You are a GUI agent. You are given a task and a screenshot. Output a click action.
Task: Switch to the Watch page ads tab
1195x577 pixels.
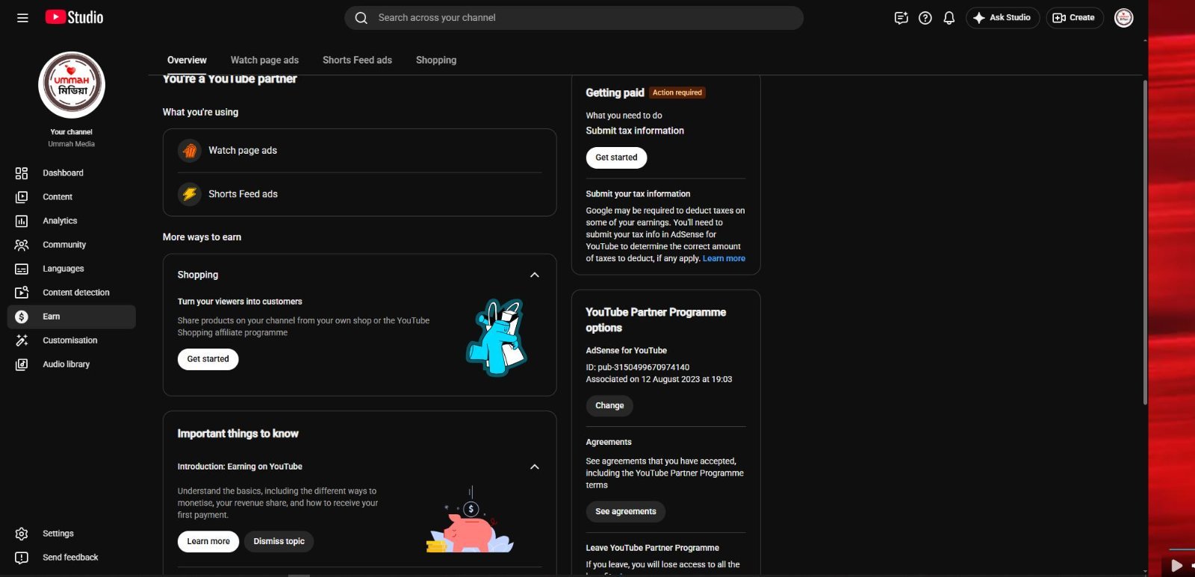264,60
